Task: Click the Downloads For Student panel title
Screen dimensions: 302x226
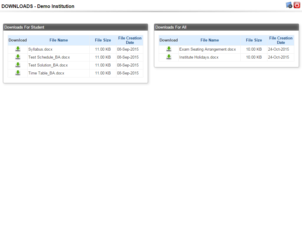Action: coord(24,27)
